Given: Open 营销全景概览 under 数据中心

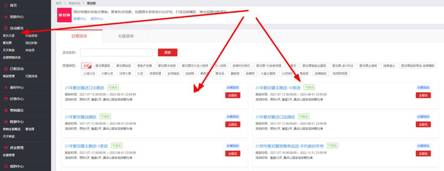Looking at the screenshot, I should [x=12, y=129].
